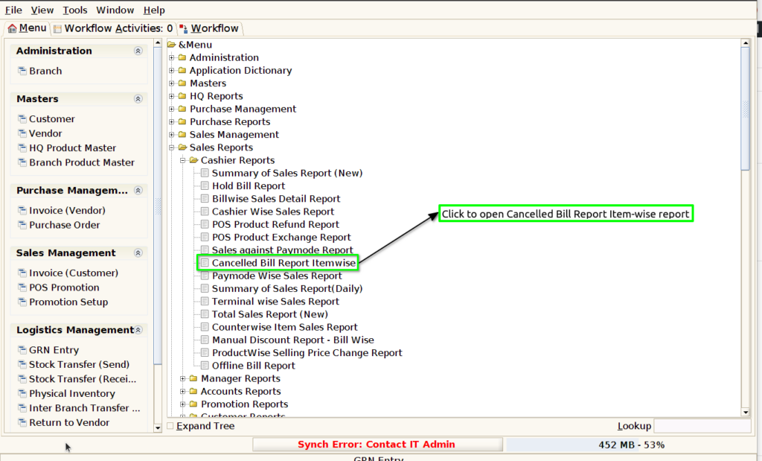The height and width of the screenshot is (461, 762).
Task: Switch to Workflow Activities tab
Action: pos(113,28)
